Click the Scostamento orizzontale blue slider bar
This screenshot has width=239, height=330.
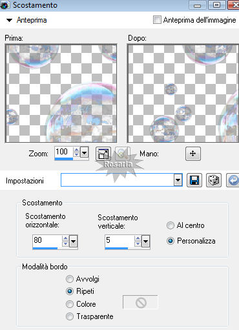(x=45, y=248)
